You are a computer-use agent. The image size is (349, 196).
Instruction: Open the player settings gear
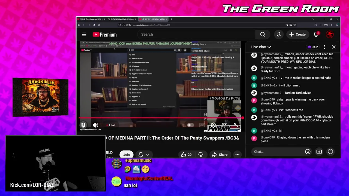pyautogui.click(x=213, y=125)
